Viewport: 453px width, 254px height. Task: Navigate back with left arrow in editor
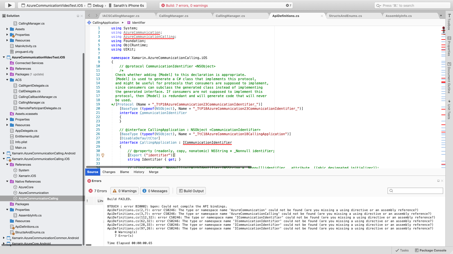(89, 16)
